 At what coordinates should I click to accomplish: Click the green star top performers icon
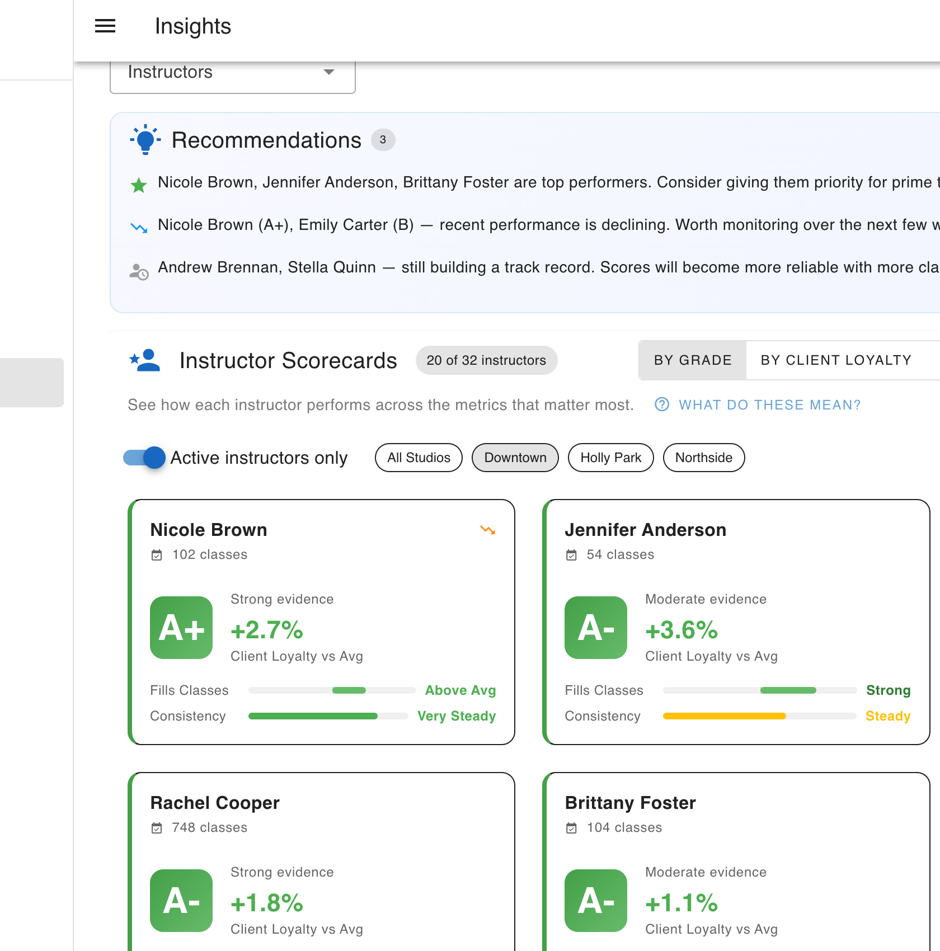click(139, 185)
